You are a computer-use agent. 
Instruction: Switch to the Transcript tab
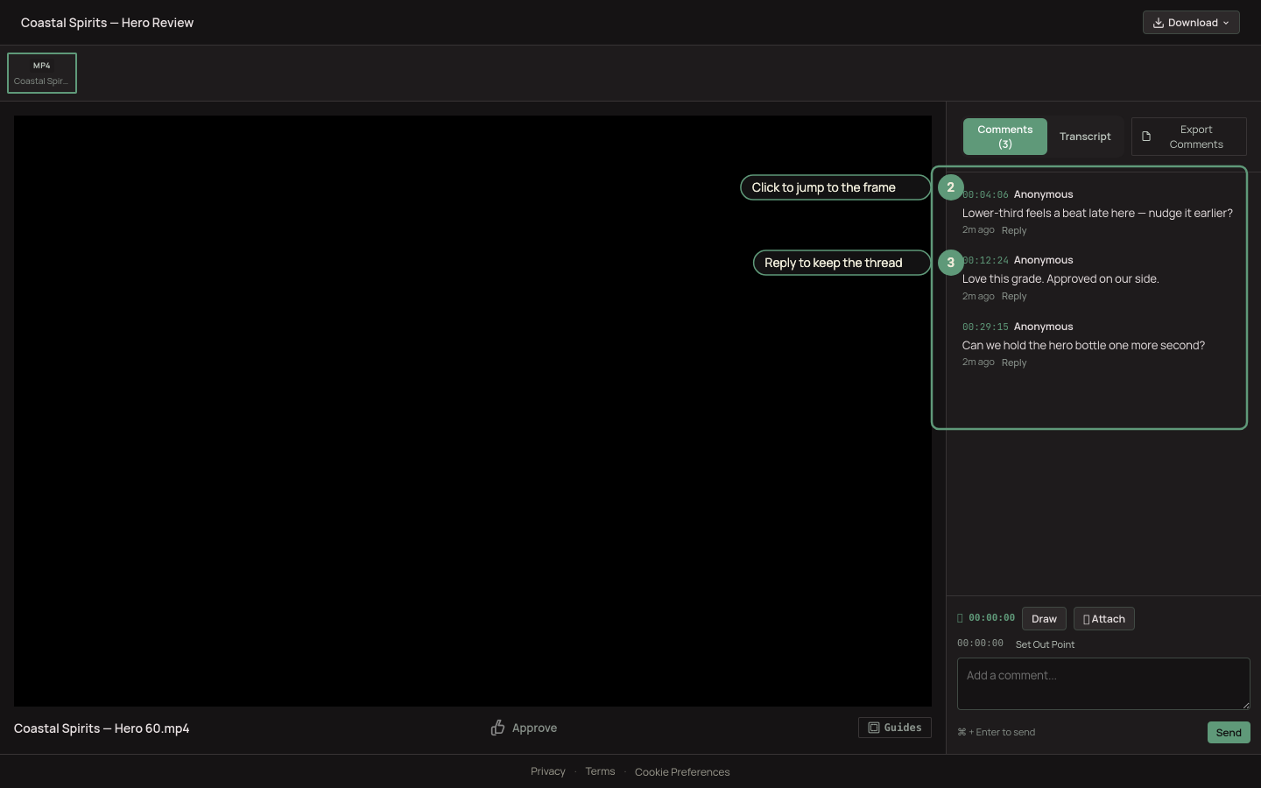coord(1085,137)
